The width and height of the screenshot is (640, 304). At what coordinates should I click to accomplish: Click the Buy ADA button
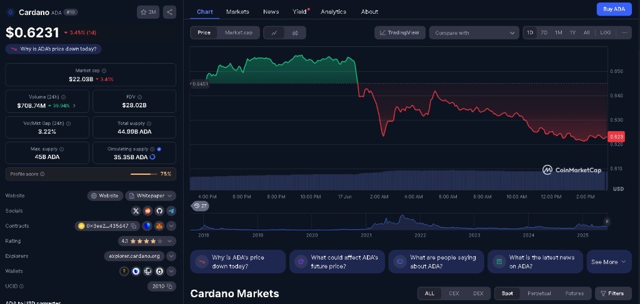pyautogui.click(x=614, y=9)
